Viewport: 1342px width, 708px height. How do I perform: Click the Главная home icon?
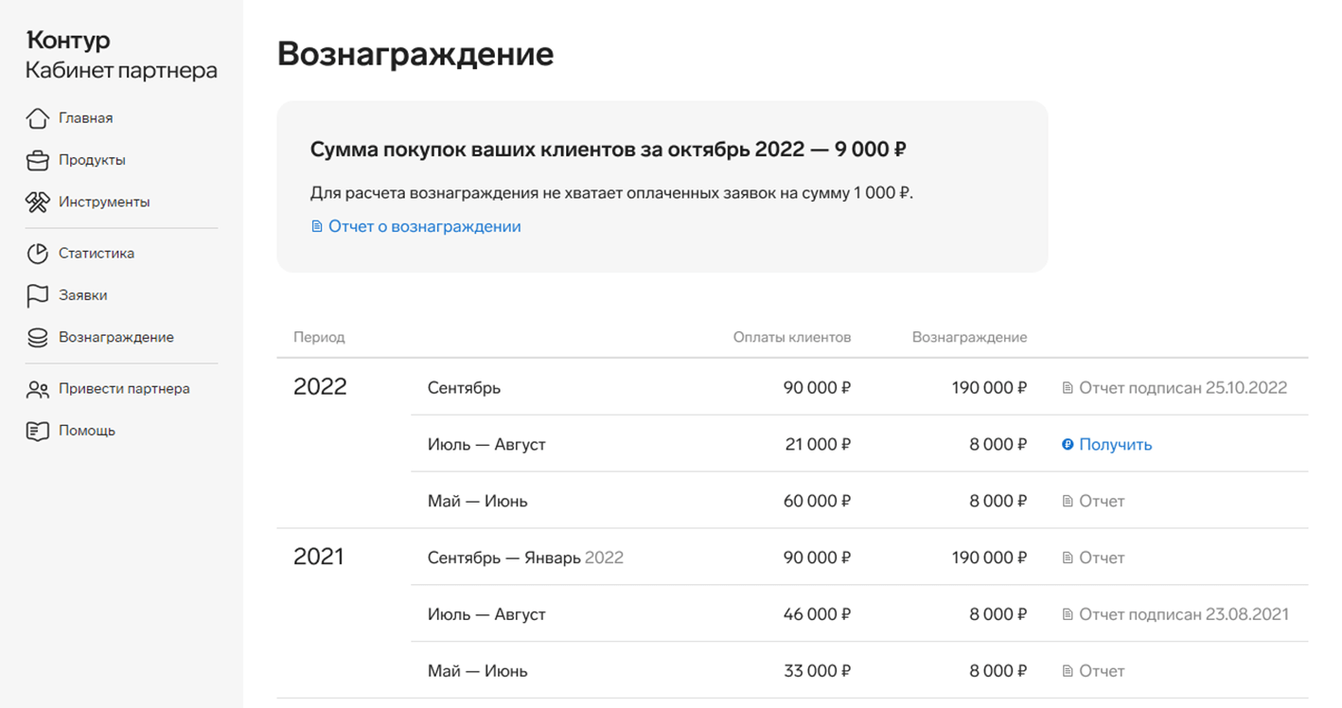[37, 118]
